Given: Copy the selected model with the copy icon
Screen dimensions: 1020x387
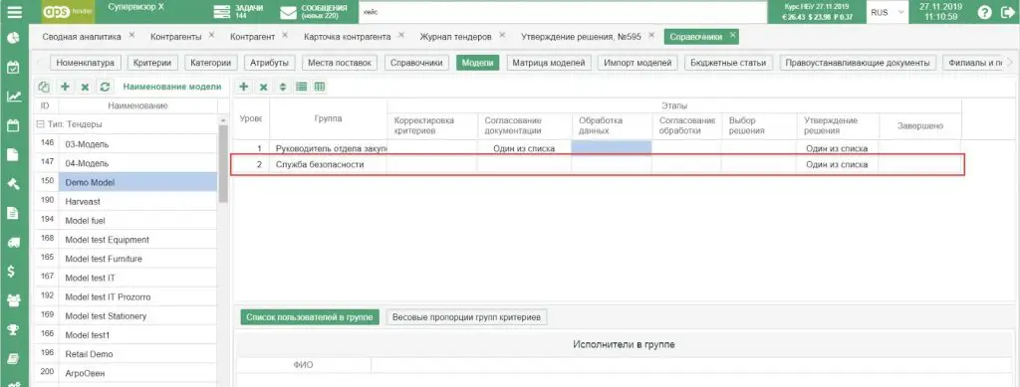Looking at the screenshot, I should pos(44,87).
